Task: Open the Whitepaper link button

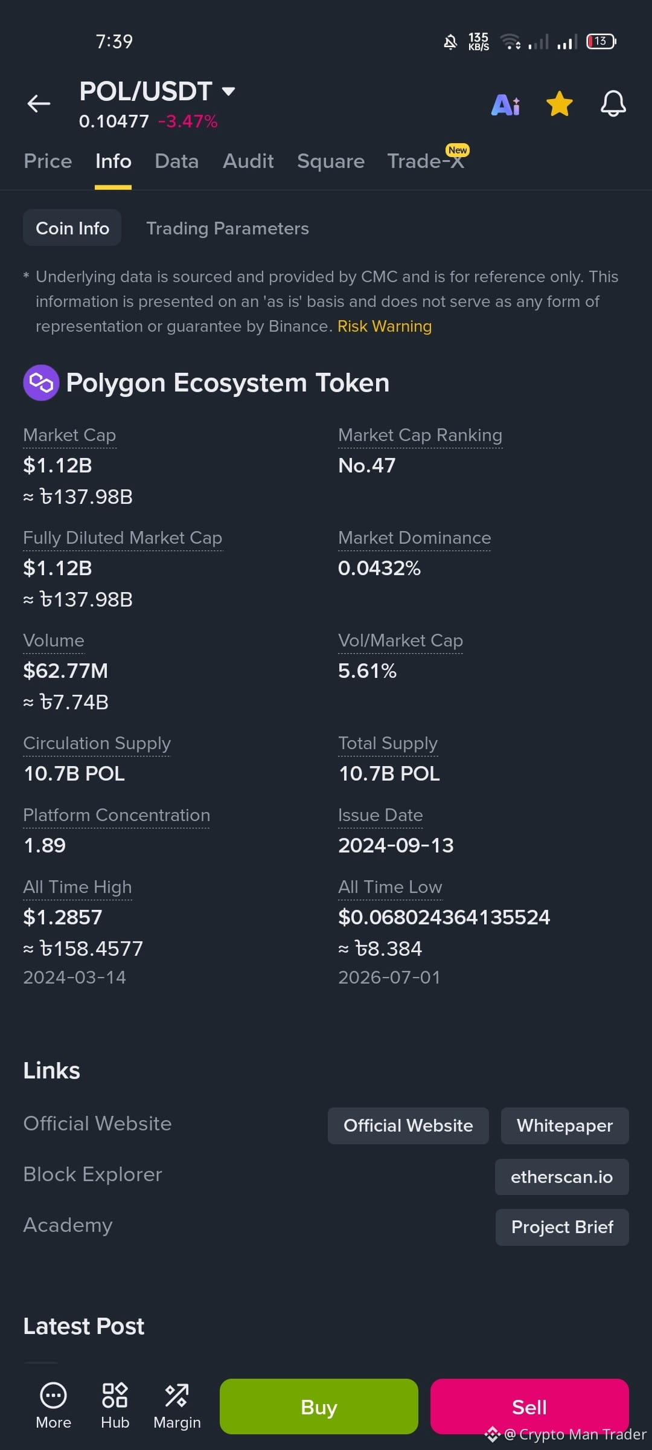Action: [x=565, y=1126]
